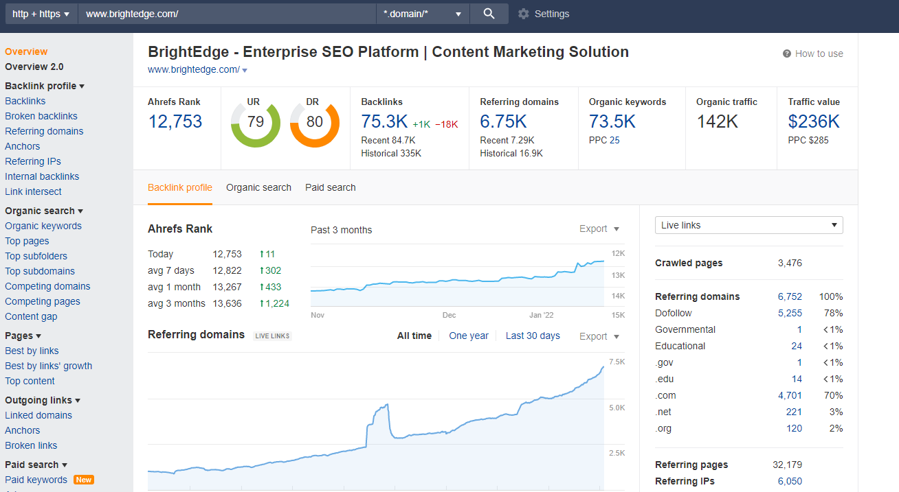Open Referring domains in the sidebar
The height and width of the screenshot is (492, 899).
click(44, 131)
